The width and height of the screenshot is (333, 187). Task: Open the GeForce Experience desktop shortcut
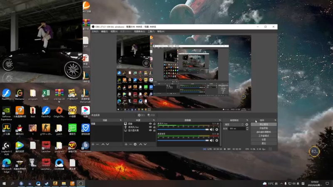pos(6,113)
